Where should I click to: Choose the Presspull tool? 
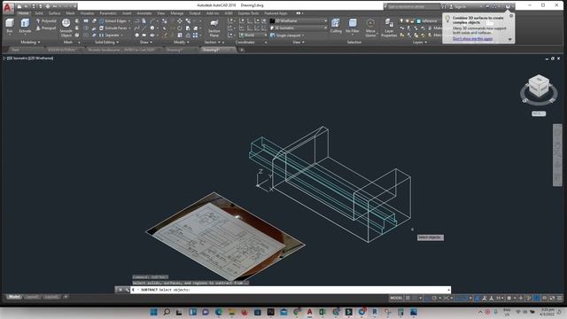46,27
